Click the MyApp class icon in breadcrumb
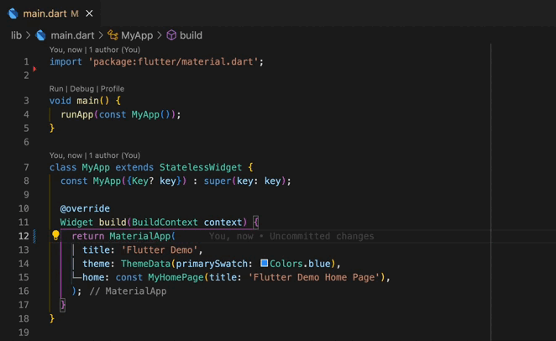The width and height of the screenshot is (556, 341). coord(113,35)
